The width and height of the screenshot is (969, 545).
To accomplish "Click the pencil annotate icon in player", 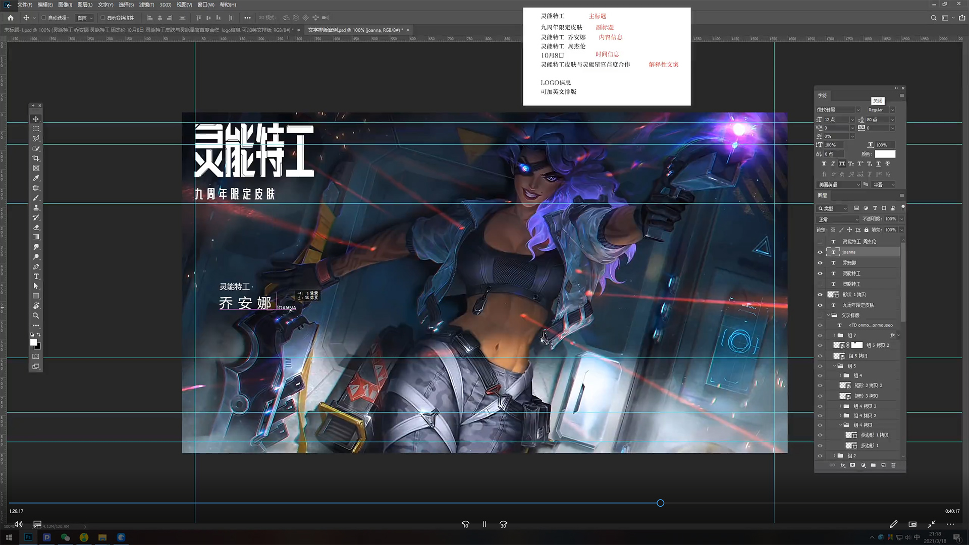I will tap(893, 524).
